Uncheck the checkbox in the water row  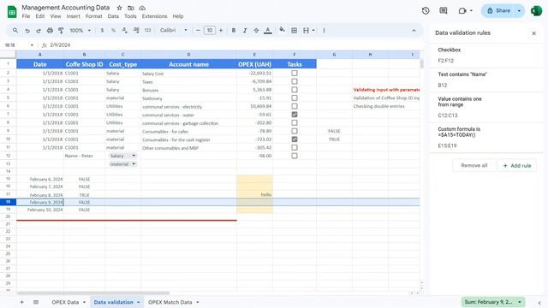coord(295,115)
